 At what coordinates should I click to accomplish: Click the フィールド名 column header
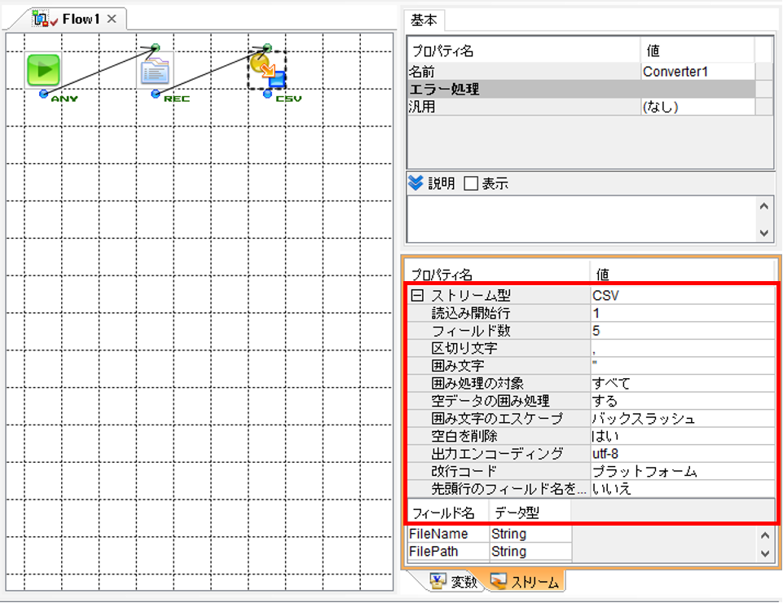448,513
